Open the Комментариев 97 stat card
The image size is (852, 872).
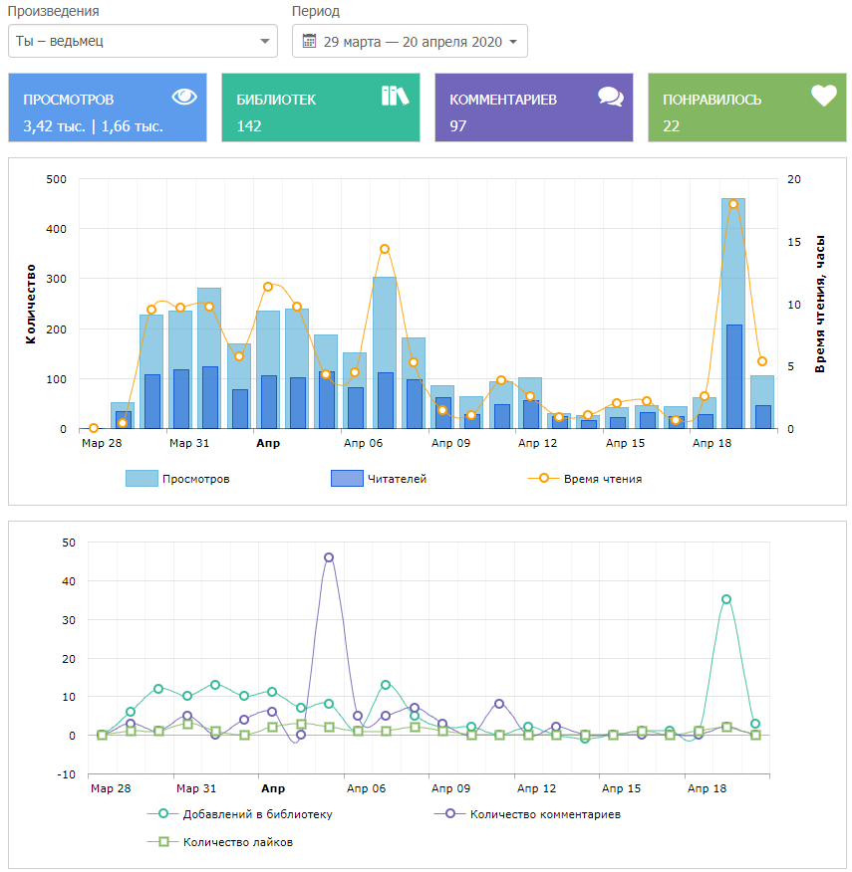534,108
